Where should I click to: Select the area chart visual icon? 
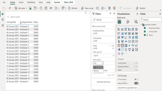point(123,33)
